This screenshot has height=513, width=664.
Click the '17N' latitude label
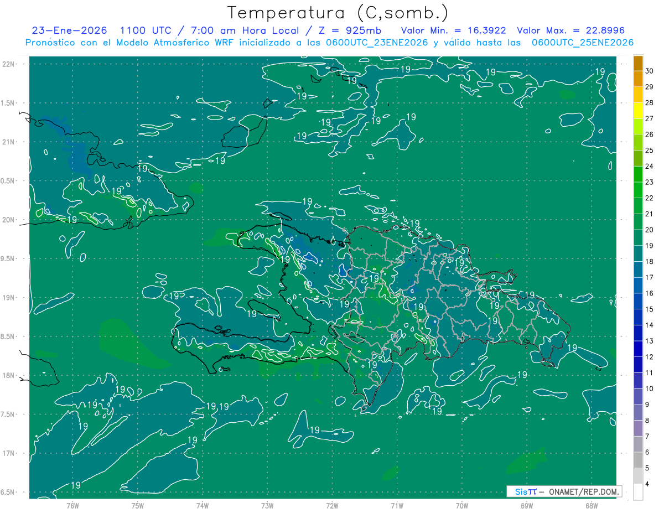tap(8, 453)
